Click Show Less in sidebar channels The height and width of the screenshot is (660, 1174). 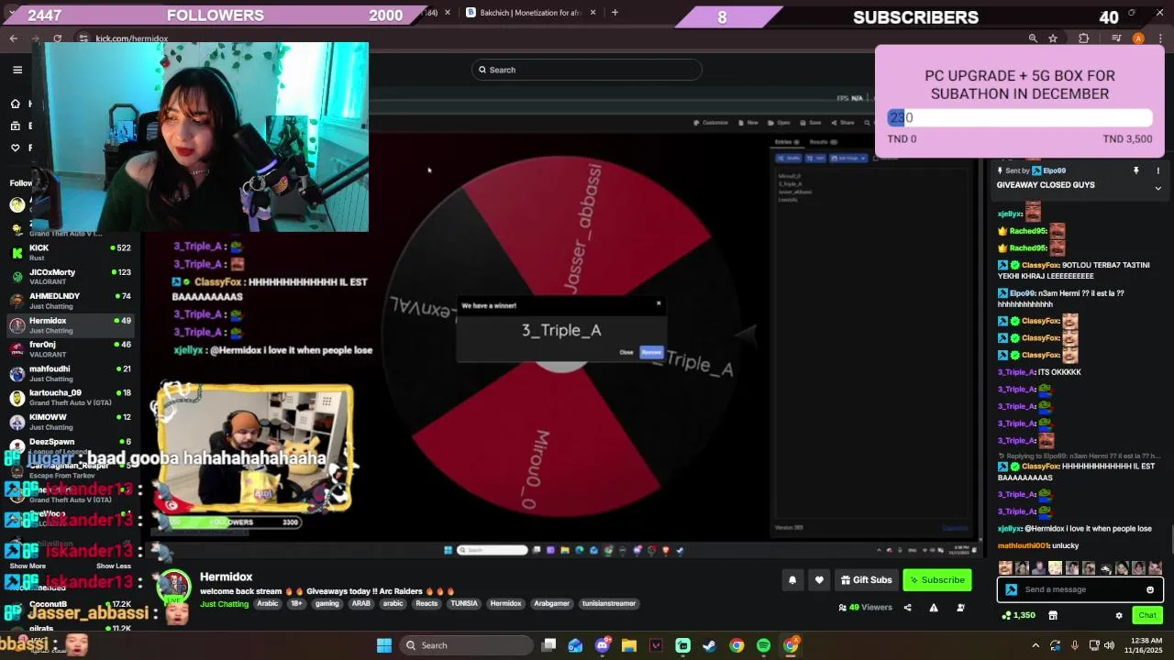click(113, 566)
